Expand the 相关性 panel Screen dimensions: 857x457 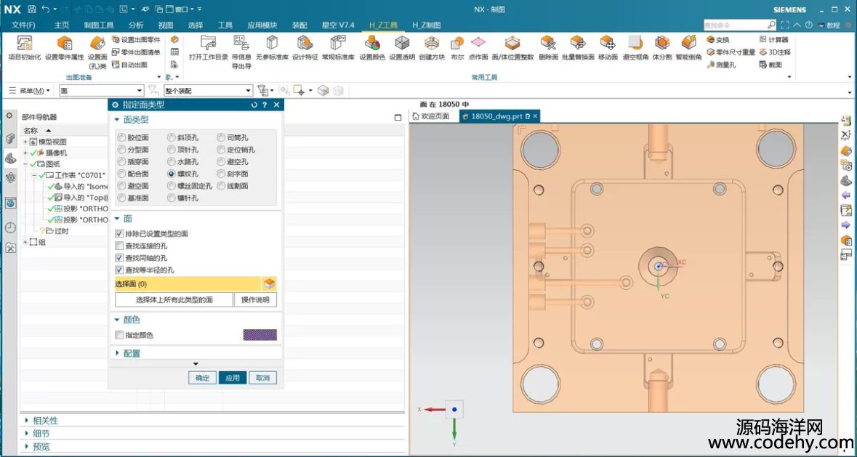[x=28, y=421]
